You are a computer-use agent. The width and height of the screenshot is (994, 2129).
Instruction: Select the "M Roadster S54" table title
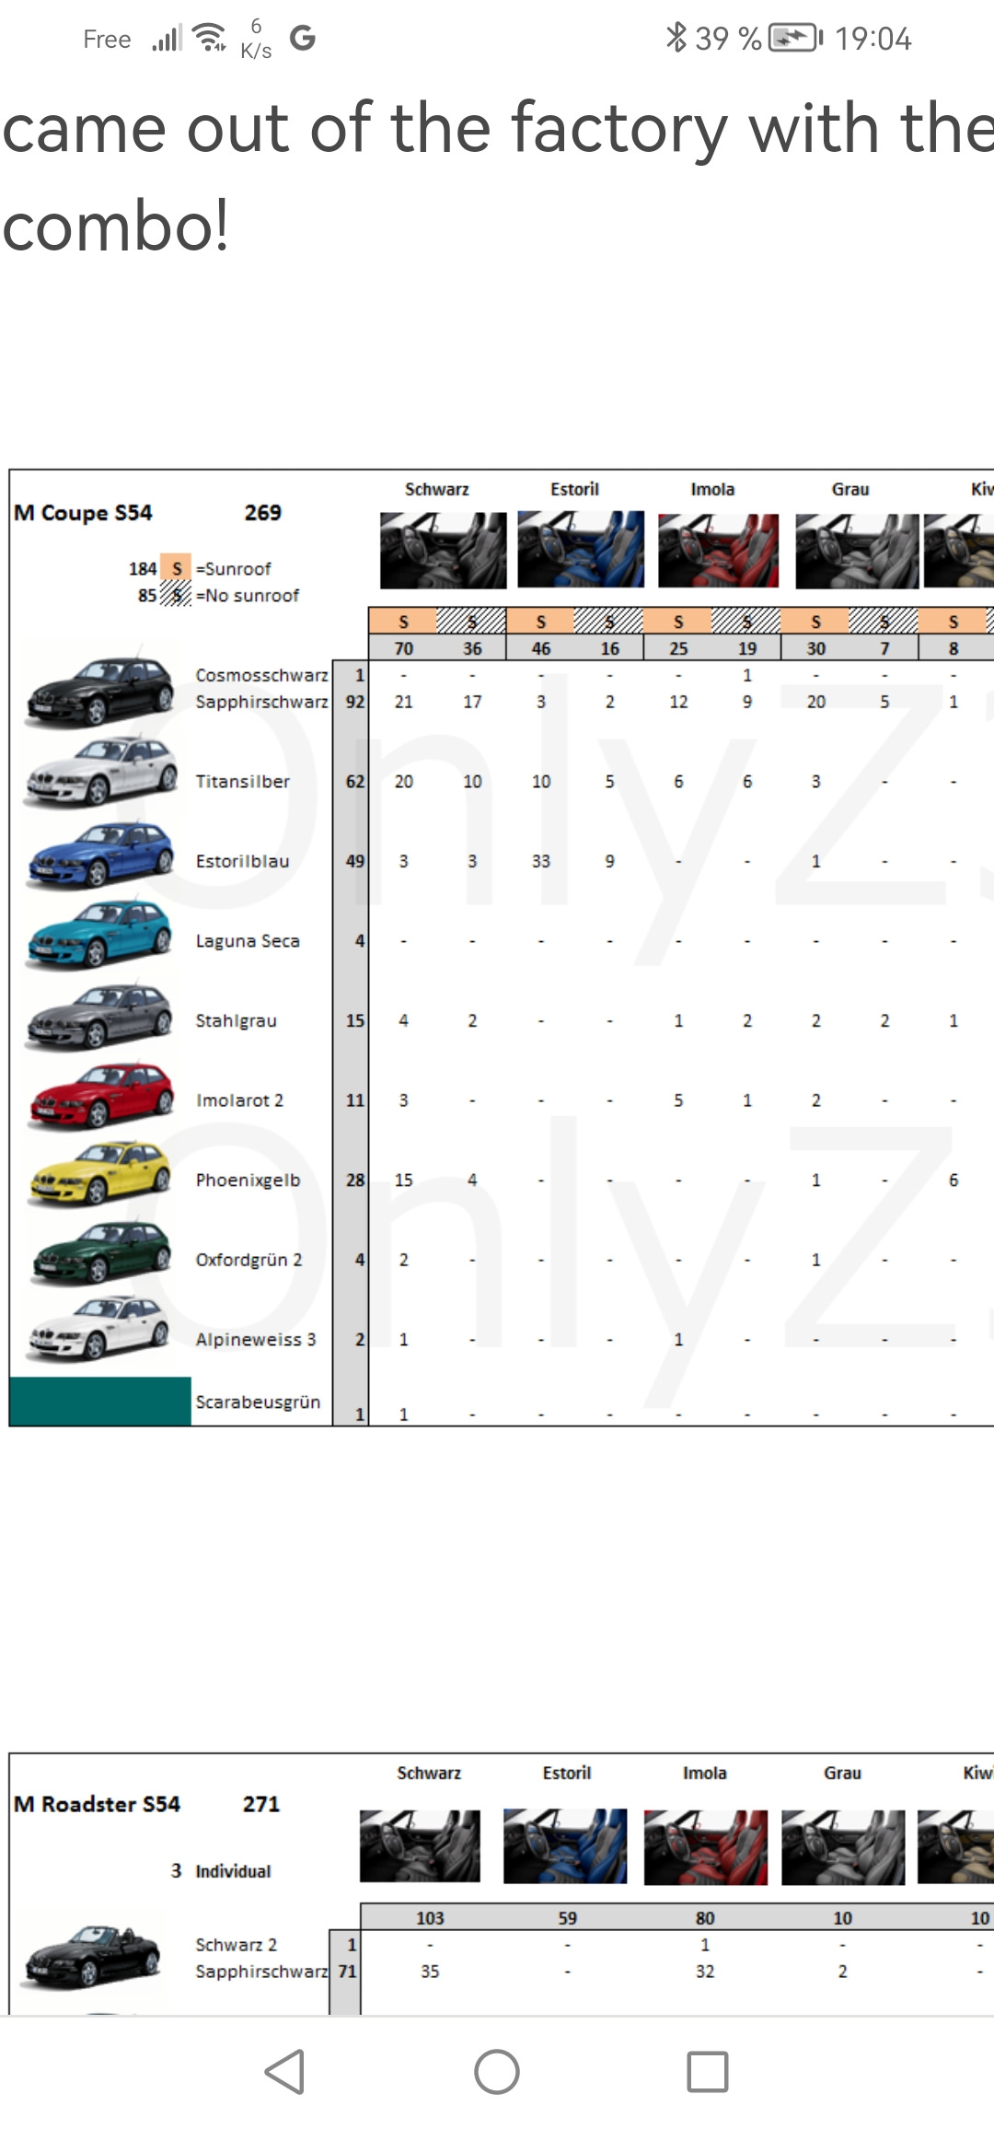point(97,1804)
